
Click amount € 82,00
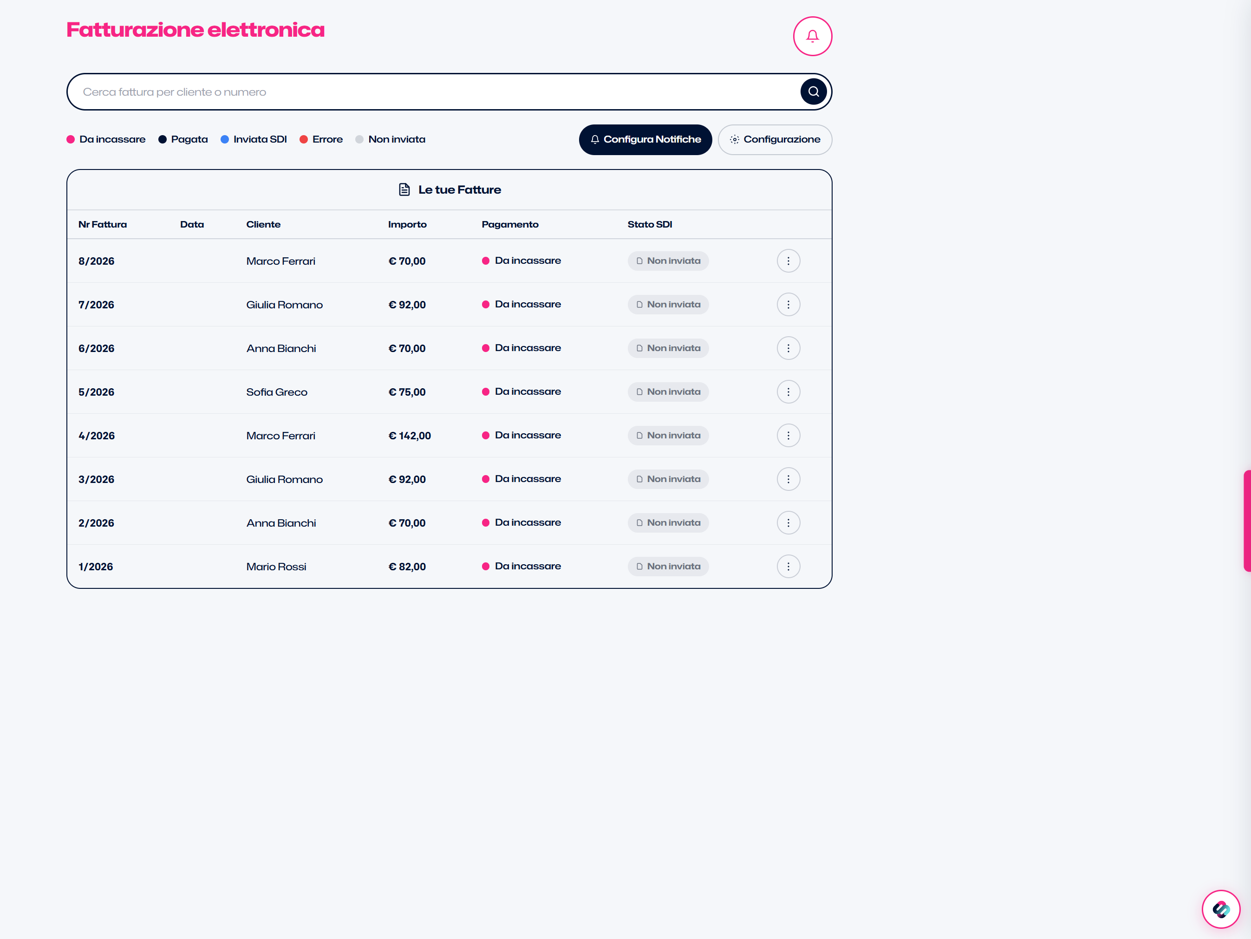coord(407,567)
